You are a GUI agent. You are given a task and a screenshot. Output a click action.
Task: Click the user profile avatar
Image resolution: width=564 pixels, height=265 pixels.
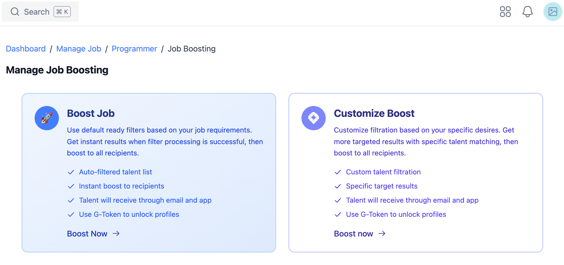(x=553, y=12)
